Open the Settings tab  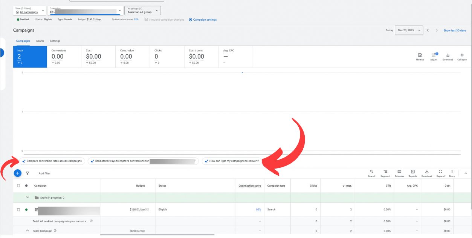click(55, 41)
